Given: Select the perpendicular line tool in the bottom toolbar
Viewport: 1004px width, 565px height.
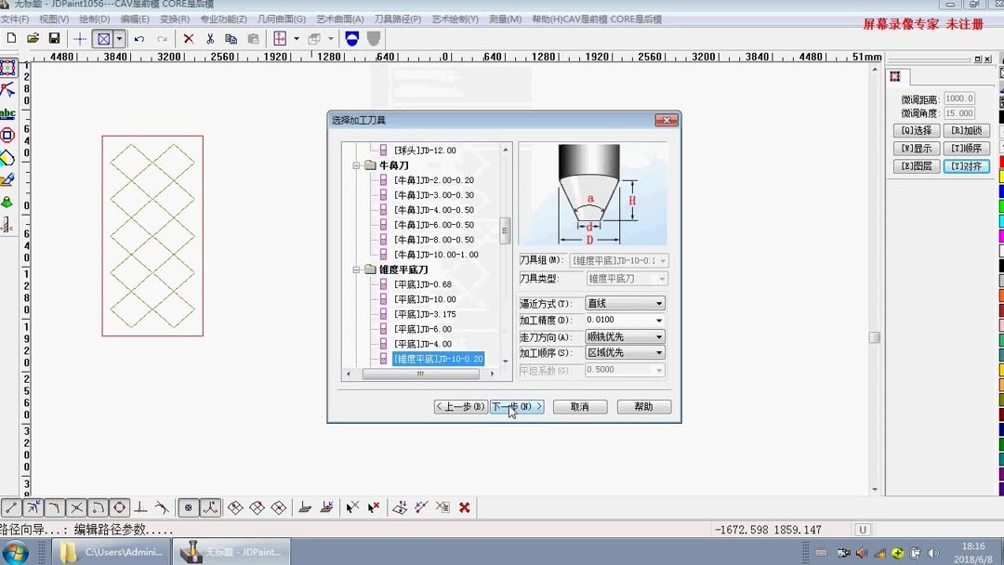Looking at the screenshot, I should (x=139, y=507).
